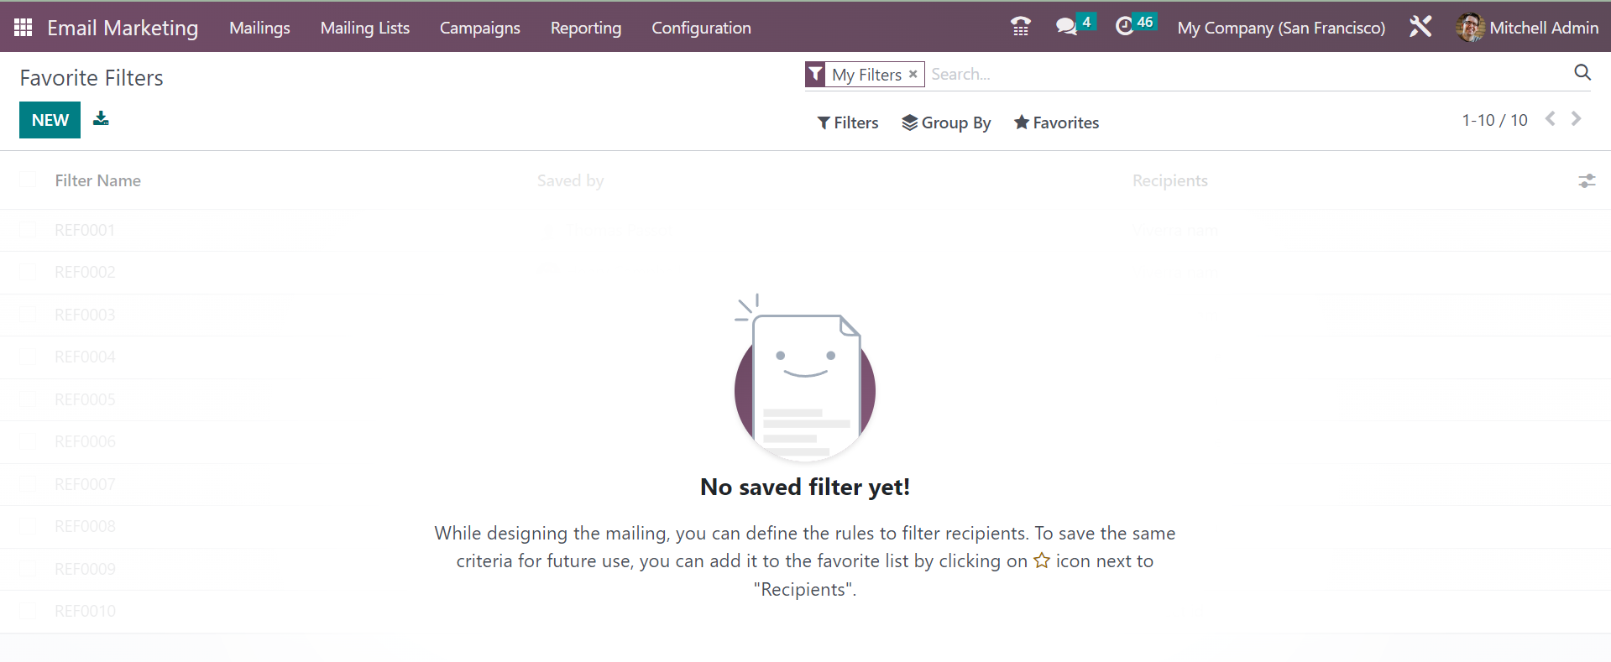Check the REF0010 row checkbox
Viewport: 1611px width, 662px height.
pyautogui.click(x=28, y=610)
